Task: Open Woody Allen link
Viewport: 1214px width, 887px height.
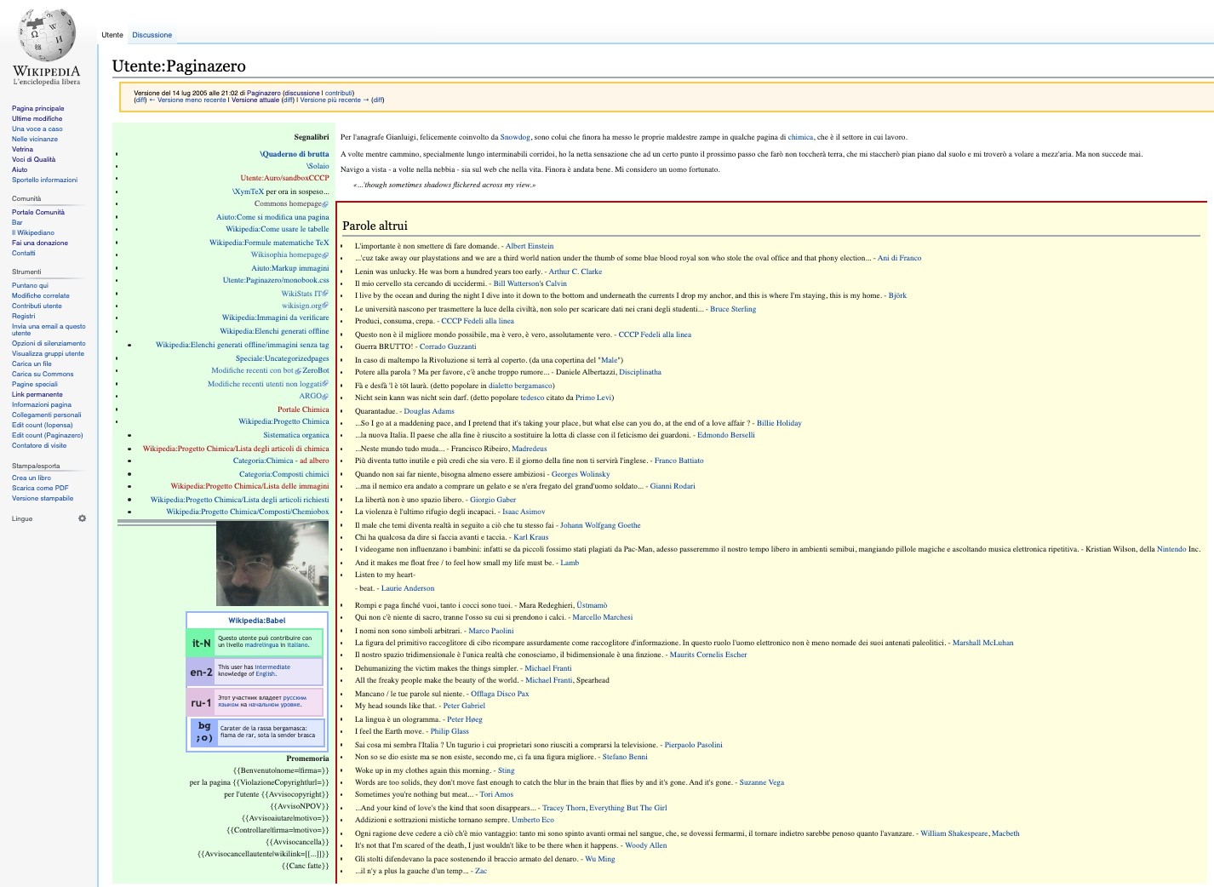Action: [646, 845]
